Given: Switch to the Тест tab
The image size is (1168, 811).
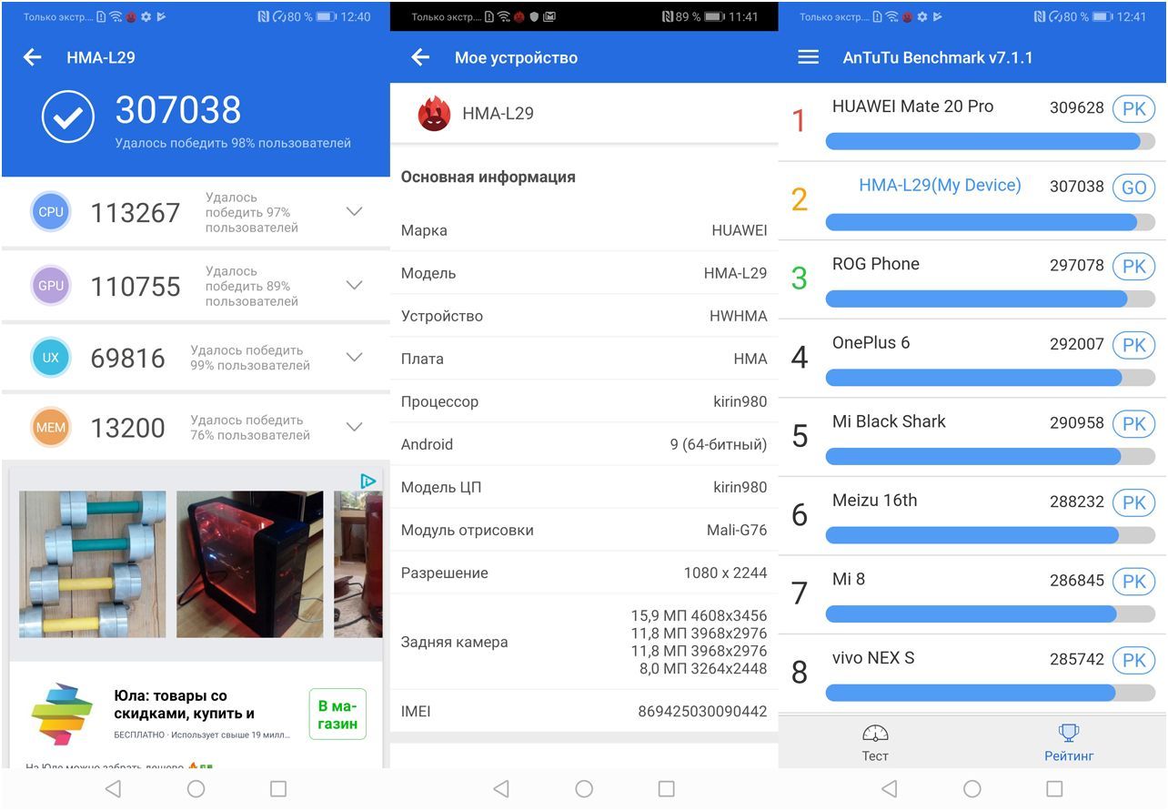Looking at the screenshot, I should pos(874,743).
